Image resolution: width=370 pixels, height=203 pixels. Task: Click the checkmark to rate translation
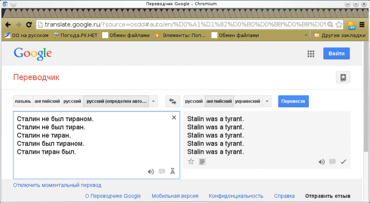[343, 162]
